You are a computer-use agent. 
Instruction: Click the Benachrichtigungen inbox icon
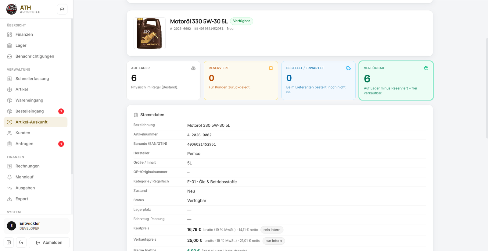[9, 56]
